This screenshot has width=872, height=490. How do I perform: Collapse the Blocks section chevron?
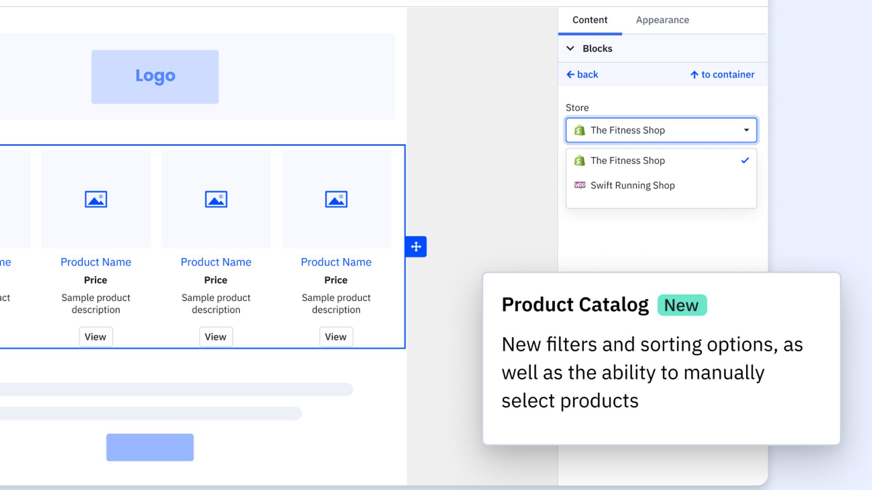pyautogui.click(x=570, y=49)
